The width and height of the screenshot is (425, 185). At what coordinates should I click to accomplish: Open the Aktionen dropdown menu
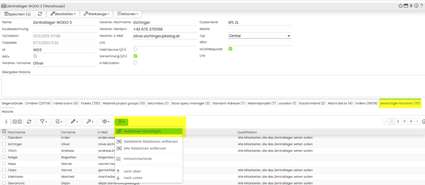pyautogui.click(x=127, y=14)
